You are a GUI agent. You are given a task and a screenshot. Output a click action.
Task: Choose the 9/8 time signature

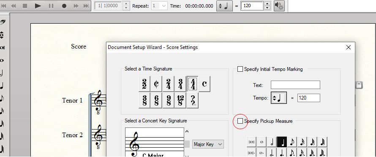[x=168, y=100]
